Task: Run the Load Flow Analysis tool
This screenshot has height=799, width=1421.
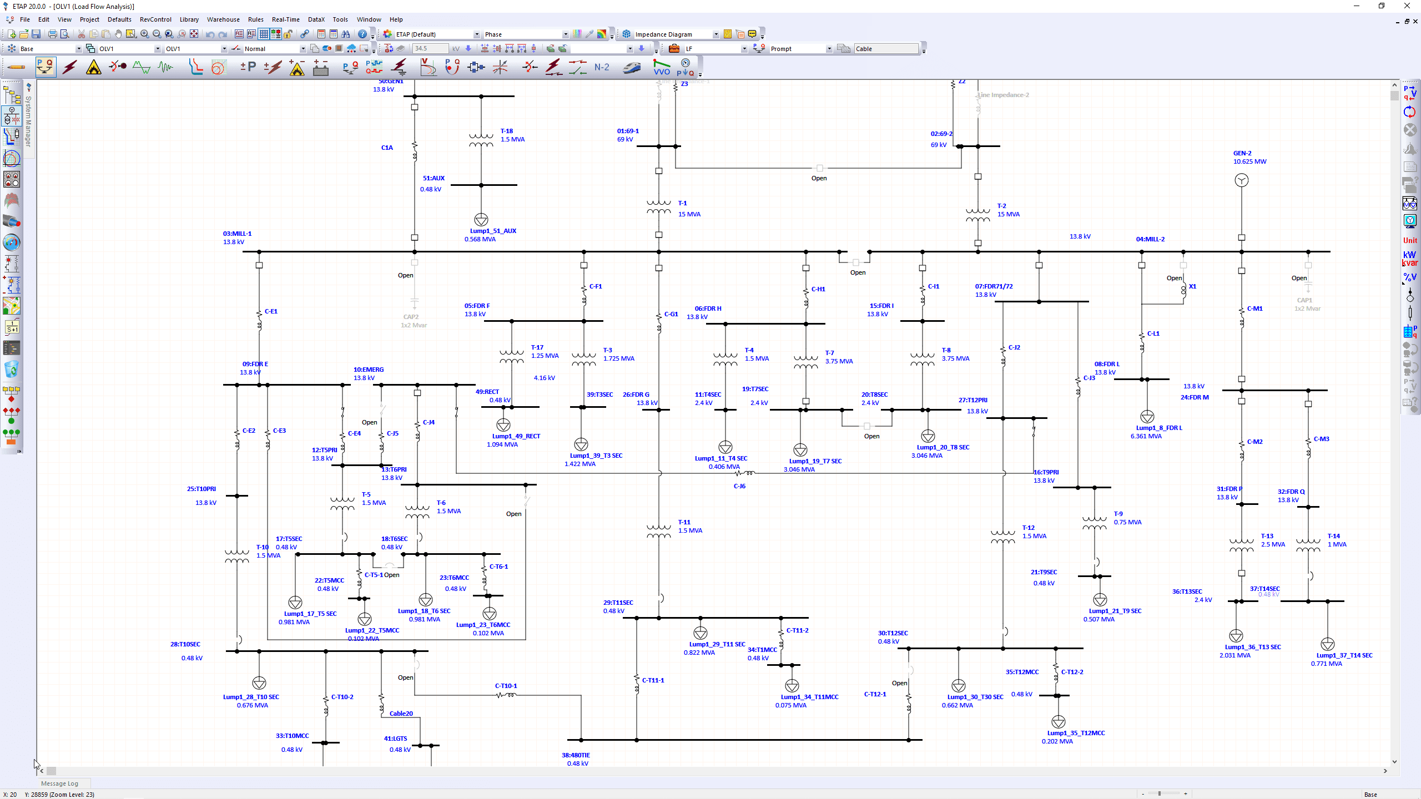Action: click(x=46, y=67)
